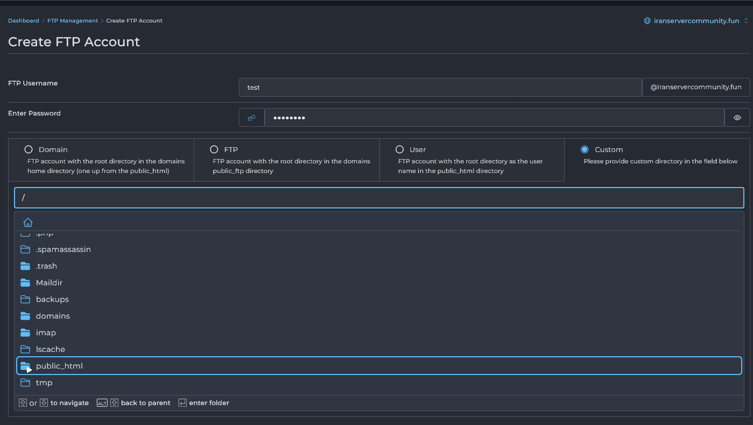Select the User radio option
This screenshot has height=425, width=753.
point(400,149)
